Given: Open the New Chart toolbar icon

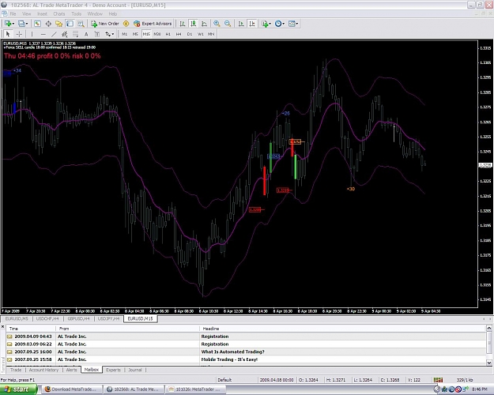Looking at the screenshot, I should tap(7, 24).
